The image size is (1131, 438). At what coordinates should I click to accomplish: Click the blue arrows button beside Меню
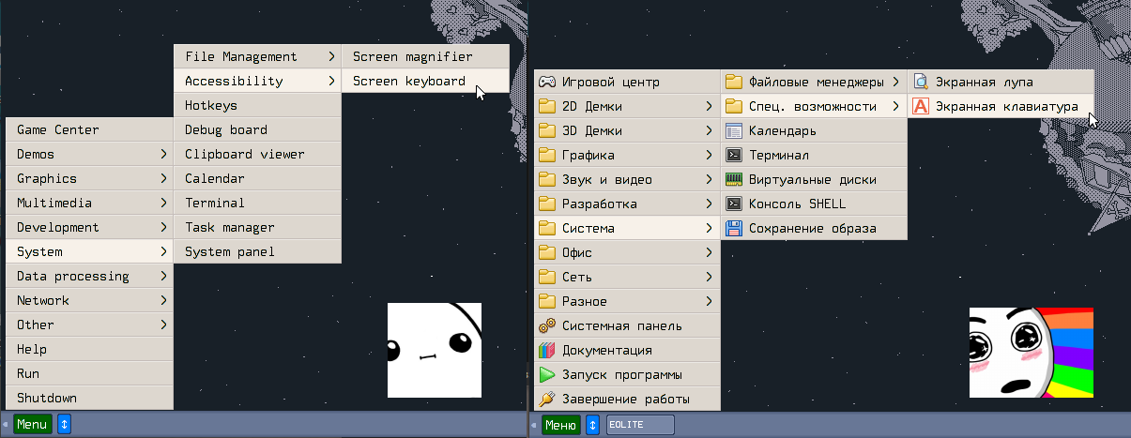point(592,425)
